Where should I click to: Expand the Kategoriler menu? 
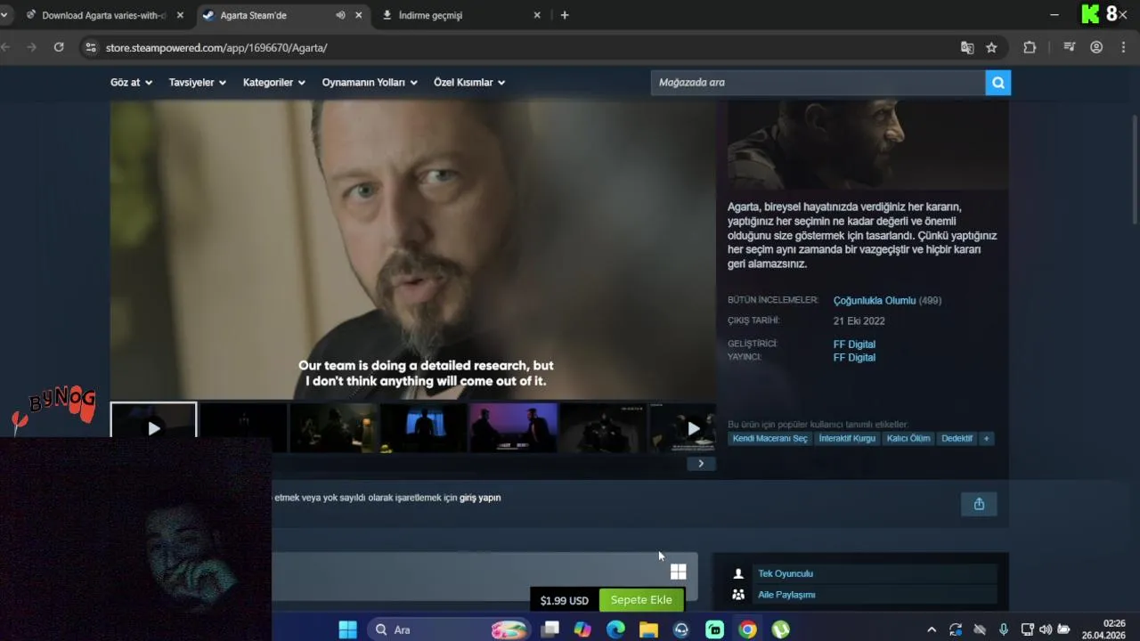click(x=274, y=82)
